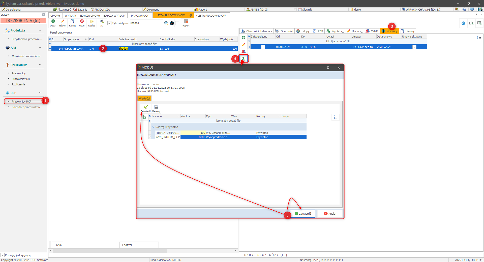Screen dimensions: 484x262
Task: Click the Anuluj button in dialog
Action: [x=330, y=214]
